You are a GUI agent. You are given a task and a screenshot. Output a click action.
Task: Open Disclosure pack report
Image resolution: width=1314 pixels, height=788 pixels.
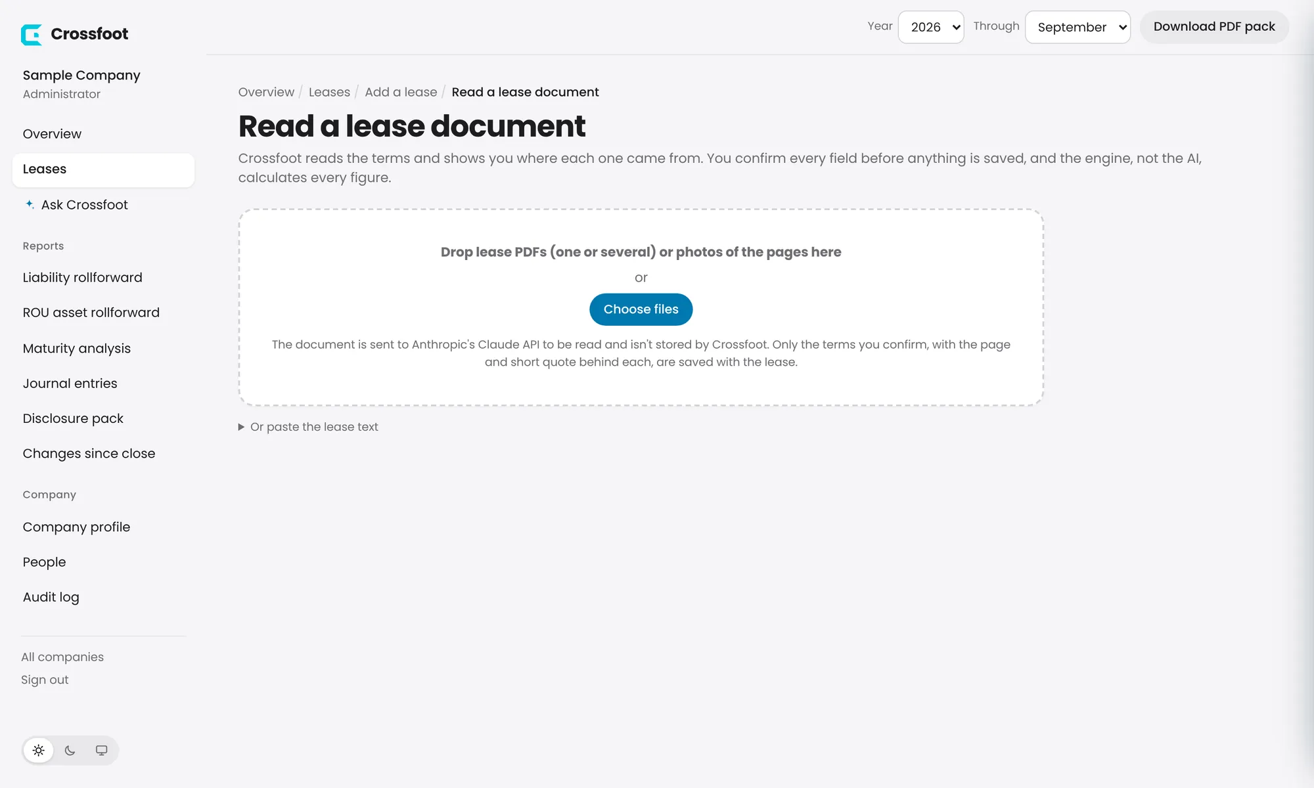pos(103,418)
